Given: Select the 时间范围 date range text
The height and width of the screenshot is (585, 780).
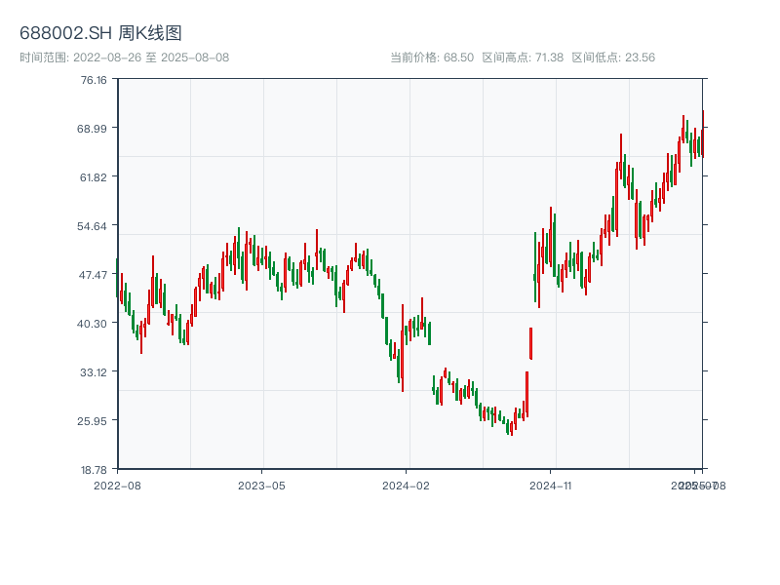Looking at the screenshot, I should tap(124, 58).
